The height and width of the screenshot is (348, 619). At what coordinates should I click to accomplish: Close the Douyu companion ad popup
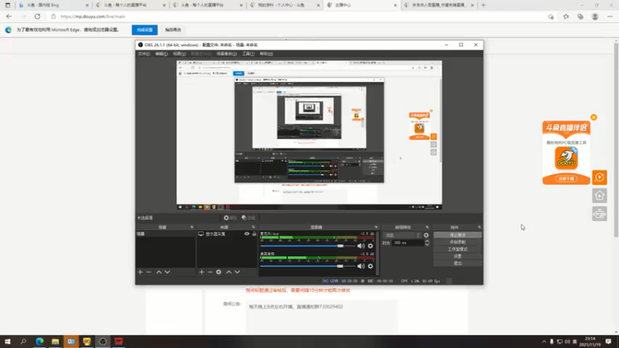point(593,118)
